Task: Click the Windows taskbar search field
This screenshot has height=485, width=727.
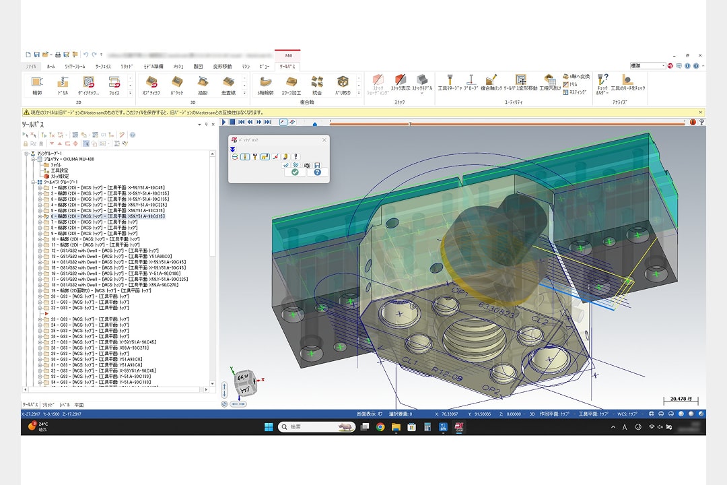Action: pyautogui.click(x=316, y=427)
